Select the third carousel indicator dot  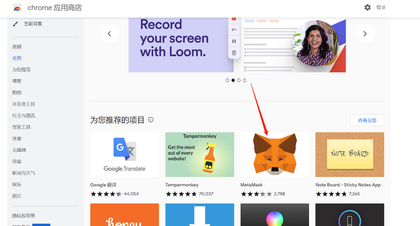(239, 80)
